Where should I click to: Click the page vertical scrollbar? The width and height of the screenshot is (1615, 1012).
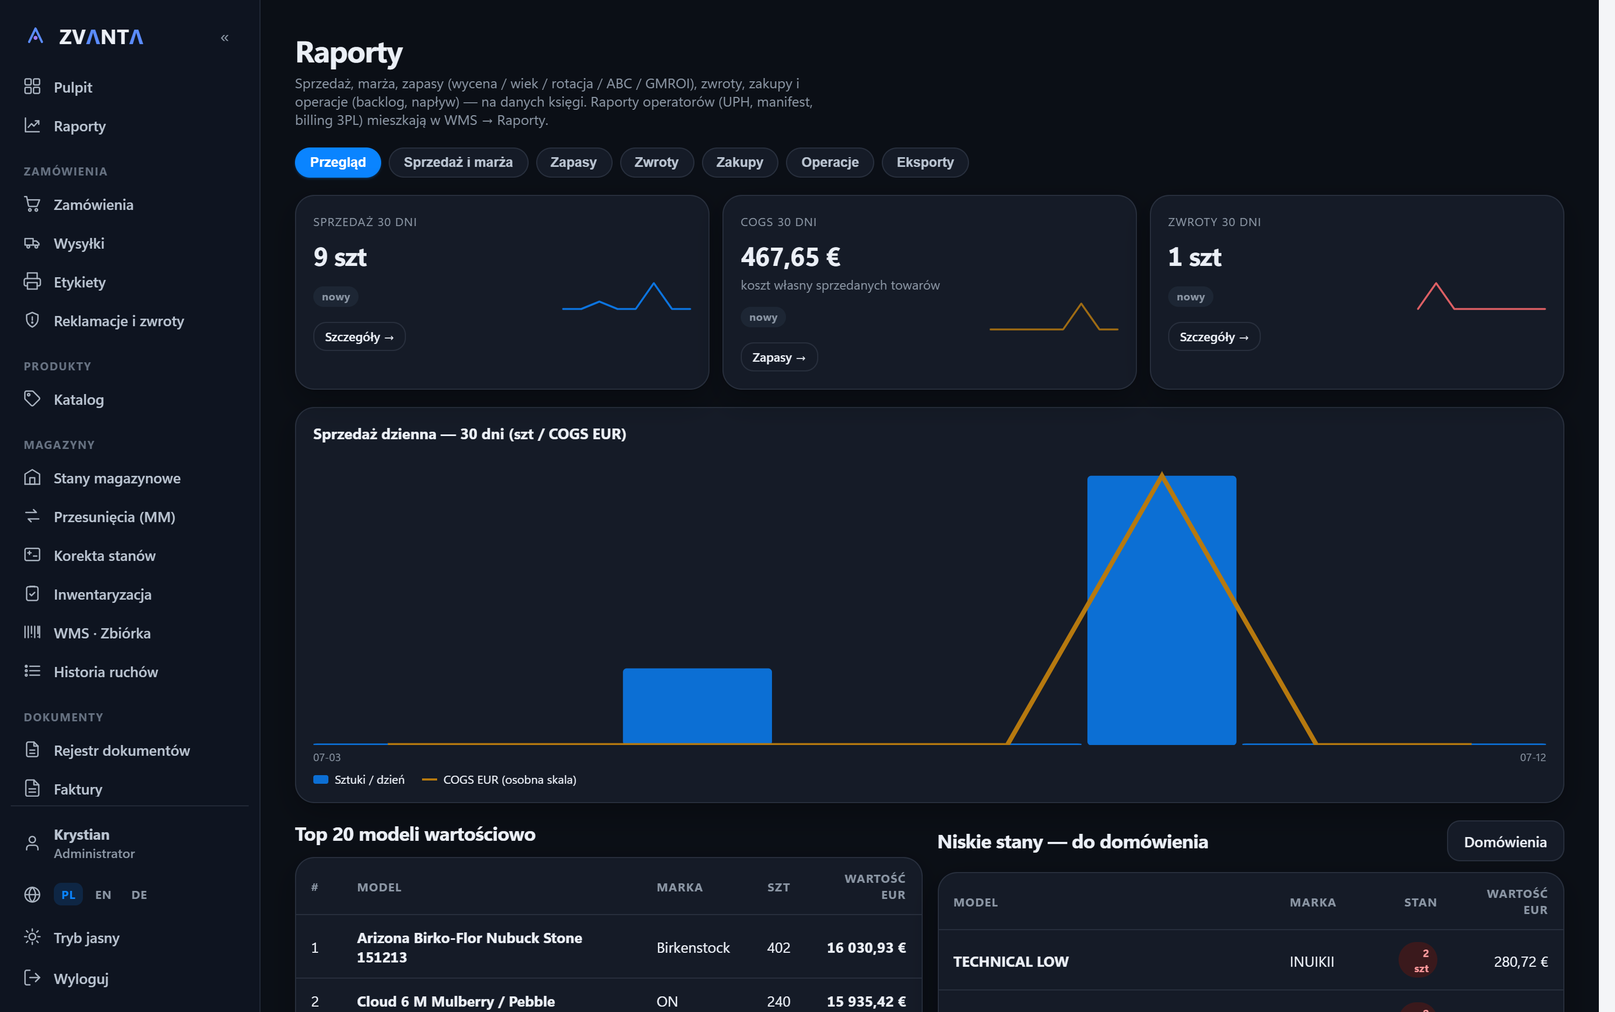[1606, 506]
